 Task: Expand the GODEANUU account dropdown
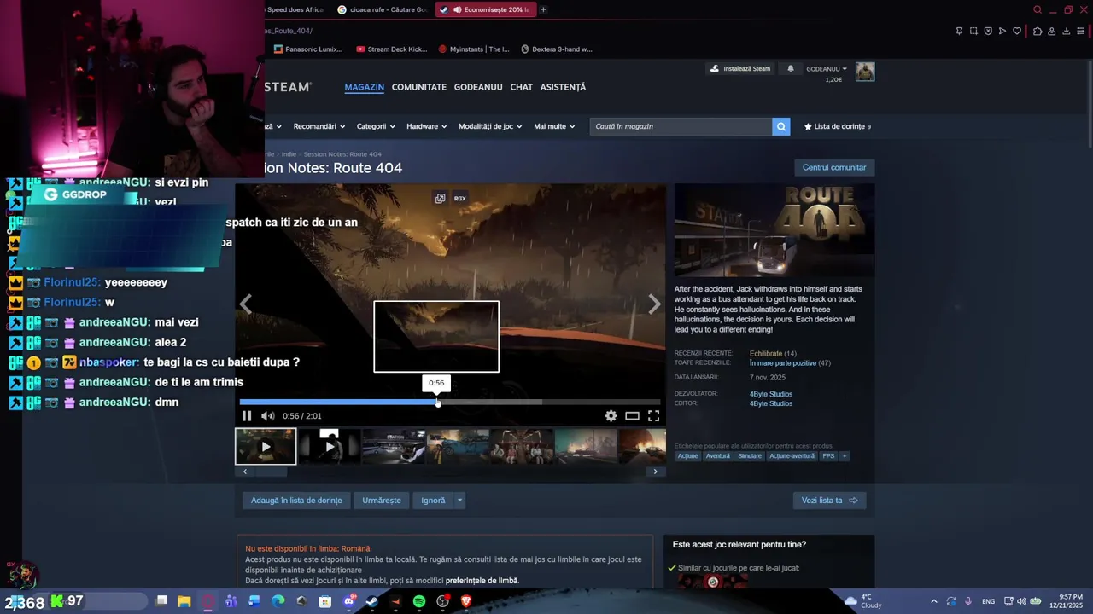[827, 69]
